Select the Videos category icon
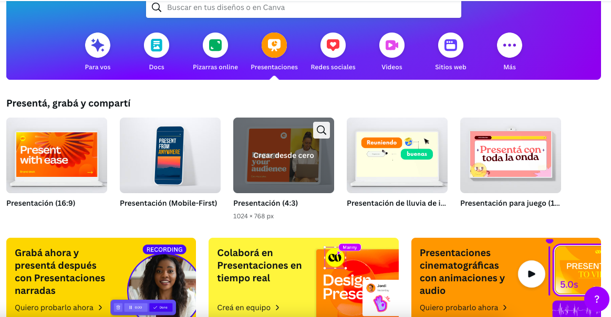This screenshot has width=611, height=317. pyautogui.click(x=391, y=45)
